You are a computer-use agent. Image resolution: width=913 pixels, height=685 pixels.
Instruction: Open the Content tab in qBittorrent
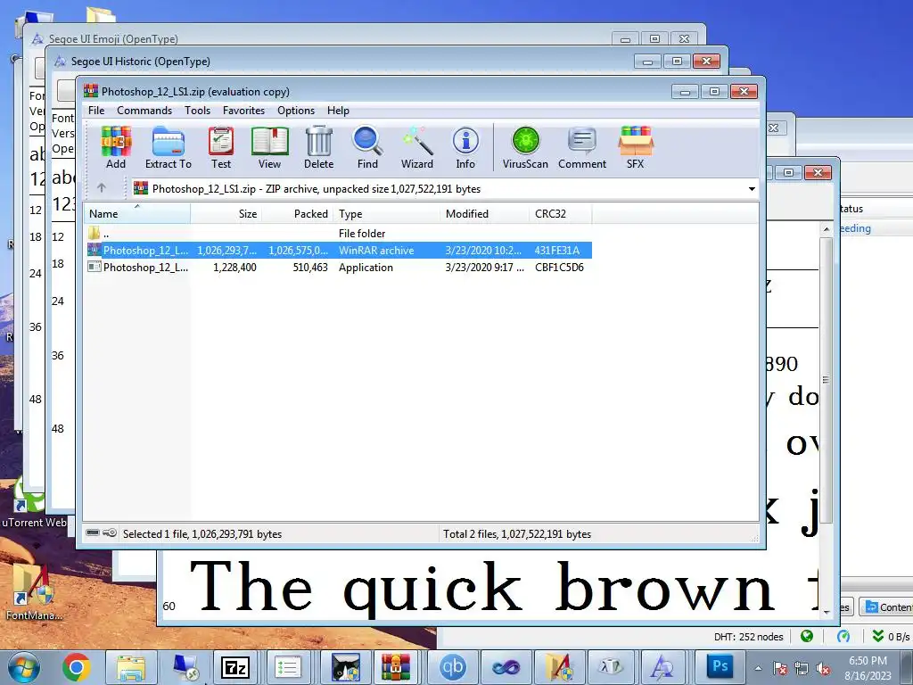pyautogui.click(x=887, y=607)
